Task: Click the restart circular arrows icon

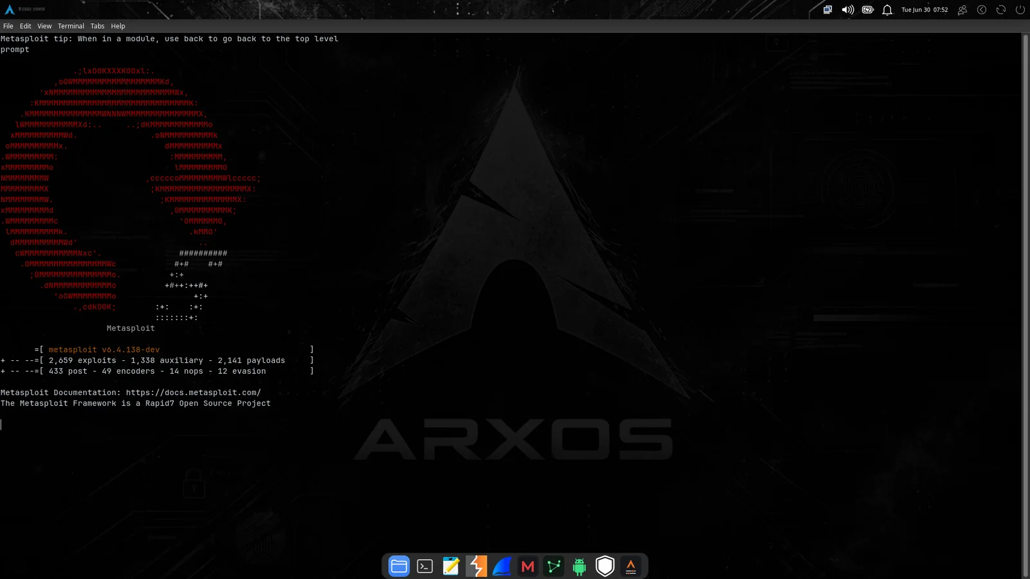Action: pos(1001,10)
